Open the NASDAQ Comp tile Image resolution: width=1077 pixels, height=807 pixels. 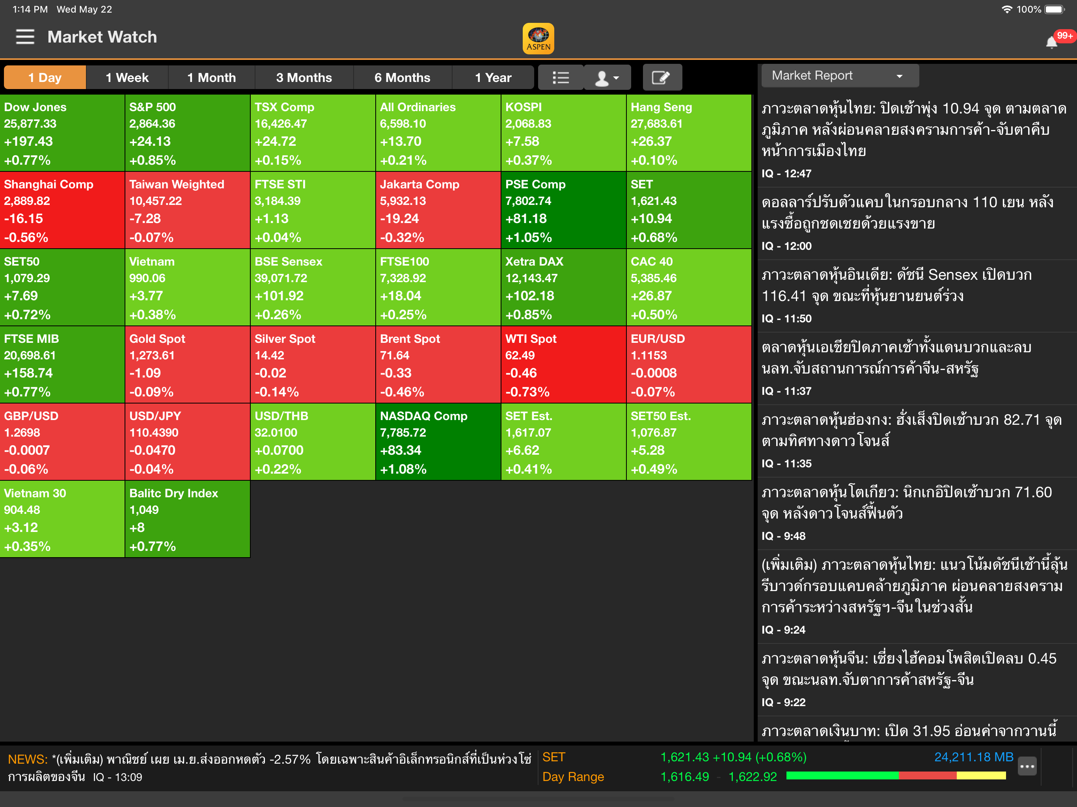pyautogui.click(x=438, y=442)
